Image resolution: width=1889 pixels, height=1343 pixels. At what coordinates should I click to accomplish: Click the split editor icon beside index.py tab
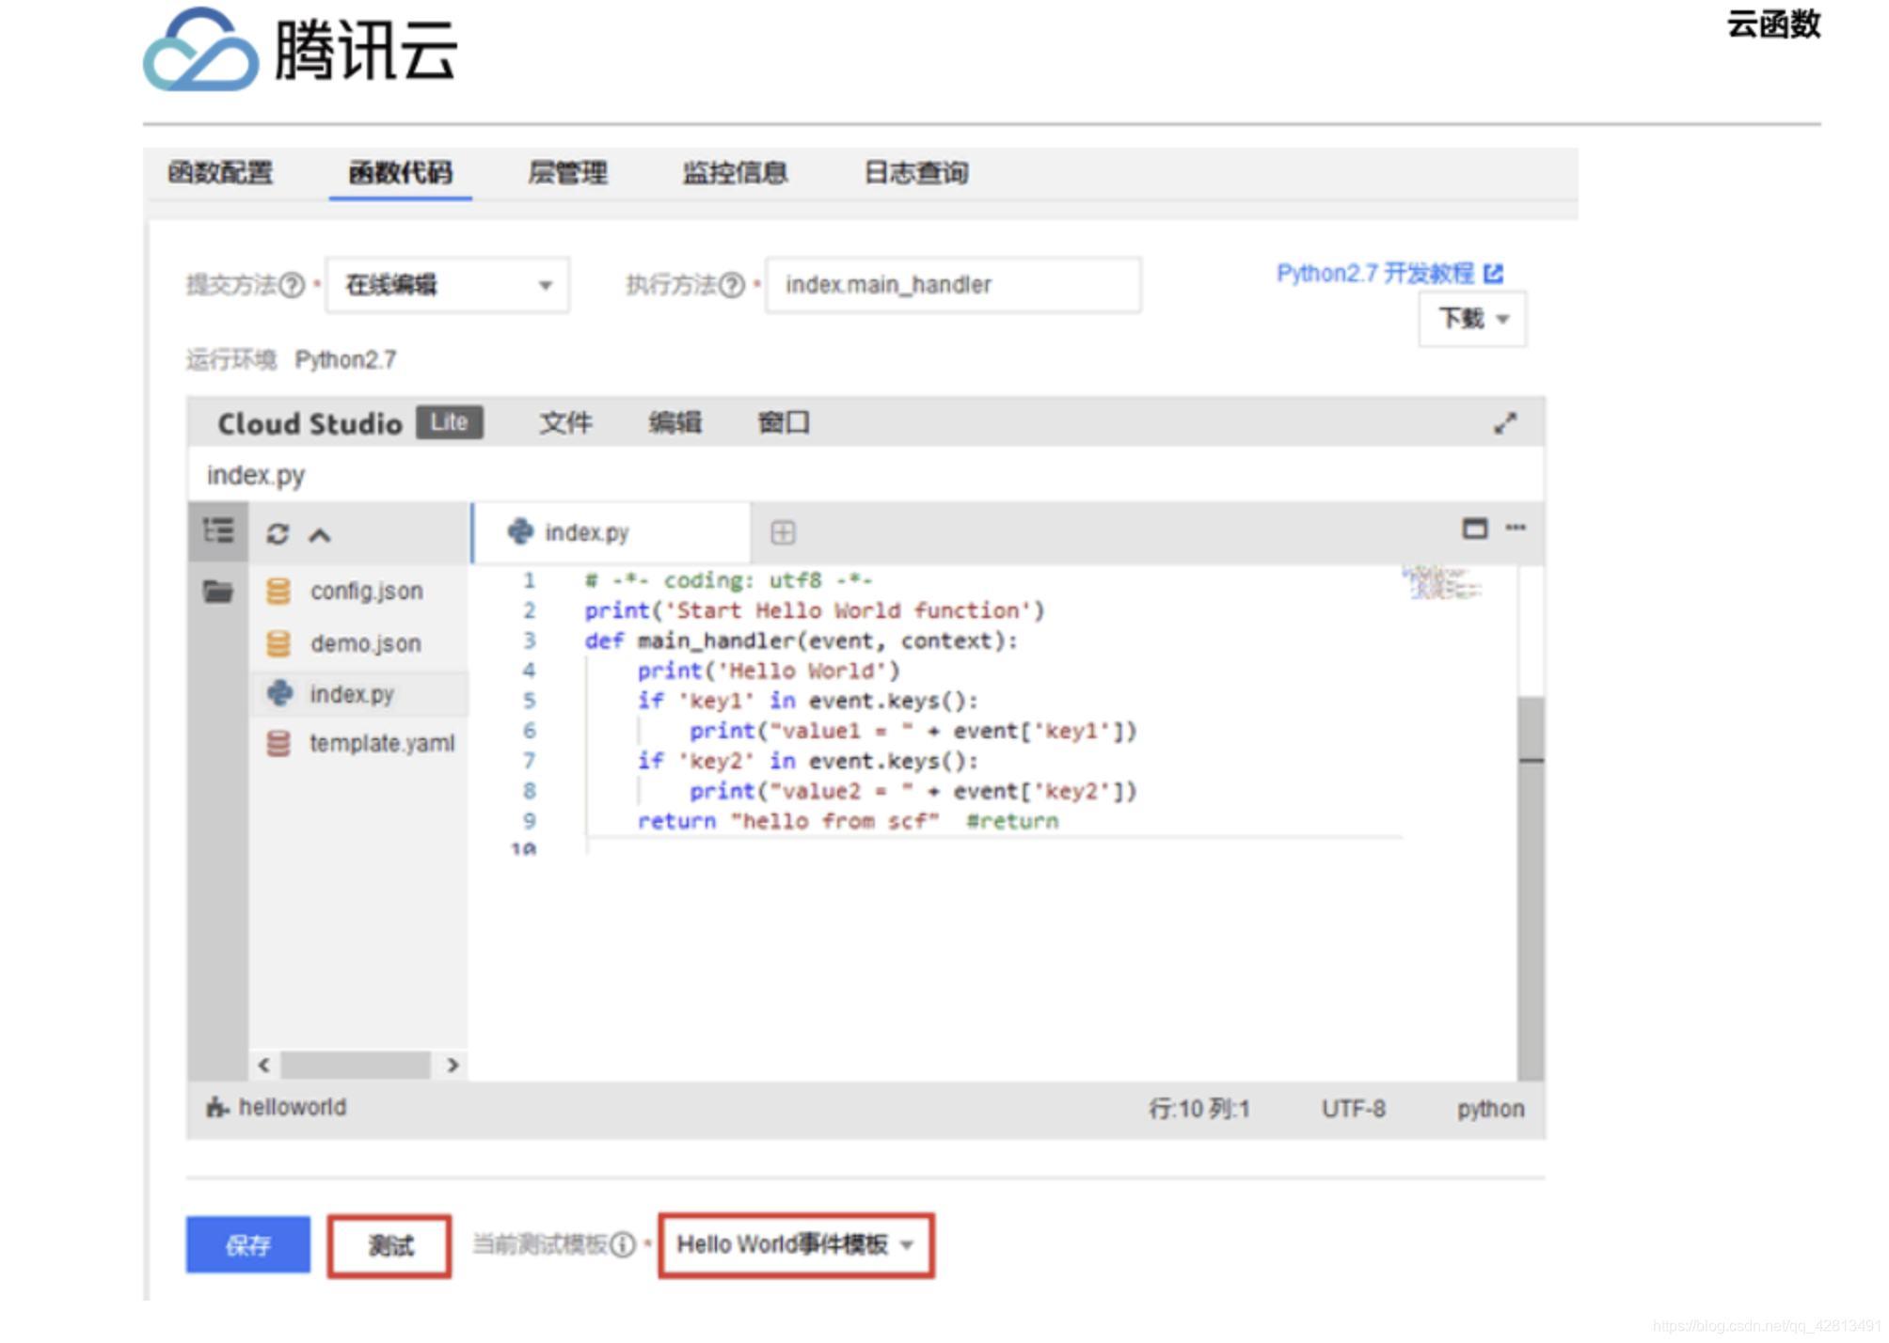(x=783, y=533)
